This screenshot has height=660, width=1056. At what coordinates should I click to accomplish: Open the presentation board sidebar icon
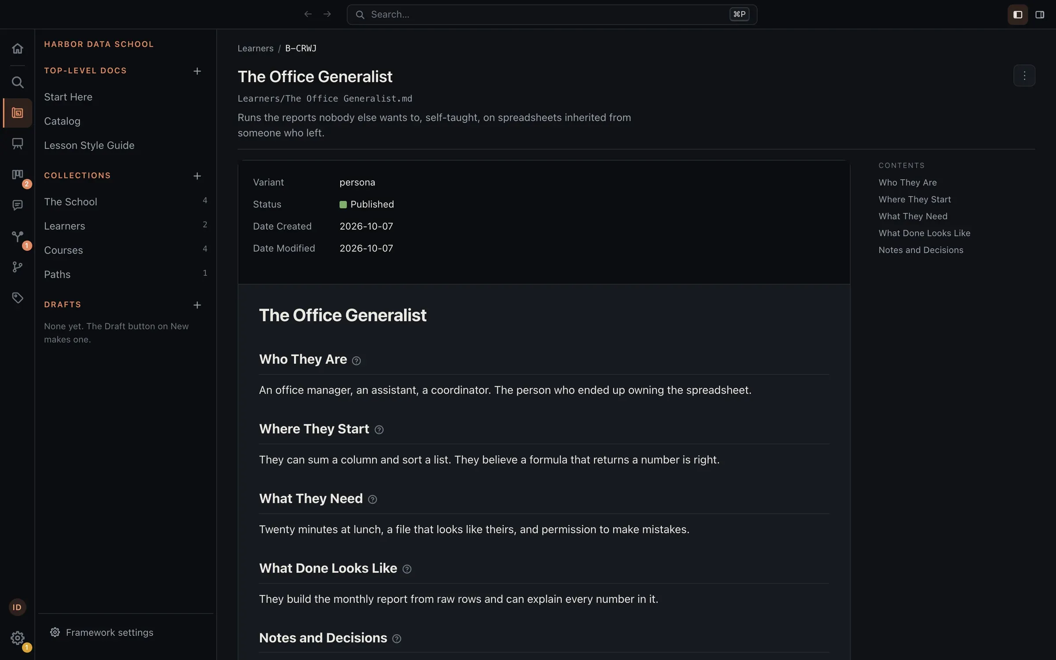17,144
